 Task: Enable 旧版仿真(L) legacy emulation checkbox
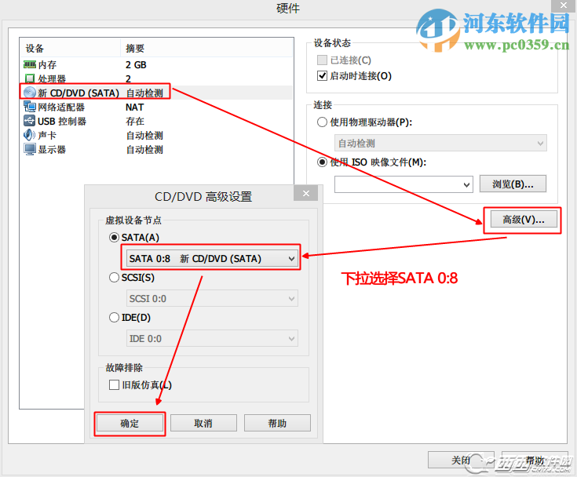pyautogui.click(x=114, y=384)
